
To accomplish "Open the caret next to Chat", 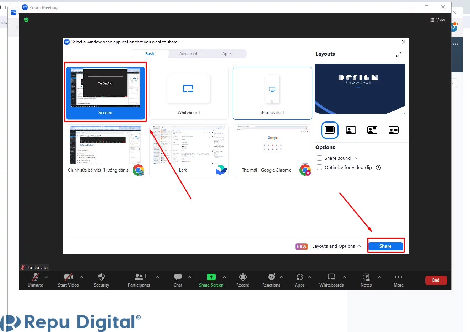I will (190, 277).
